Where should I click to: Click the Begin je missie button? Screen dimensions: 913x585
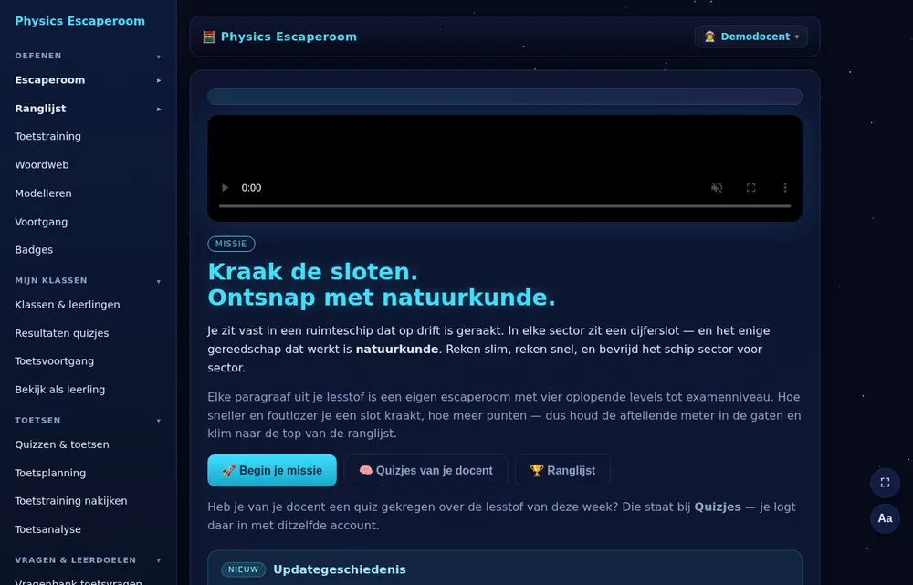(x=272, y=470)
